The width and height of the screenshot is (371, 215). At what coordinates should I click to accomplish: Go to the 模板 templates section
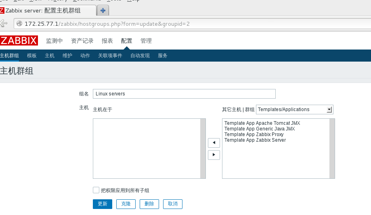point(32,56)
